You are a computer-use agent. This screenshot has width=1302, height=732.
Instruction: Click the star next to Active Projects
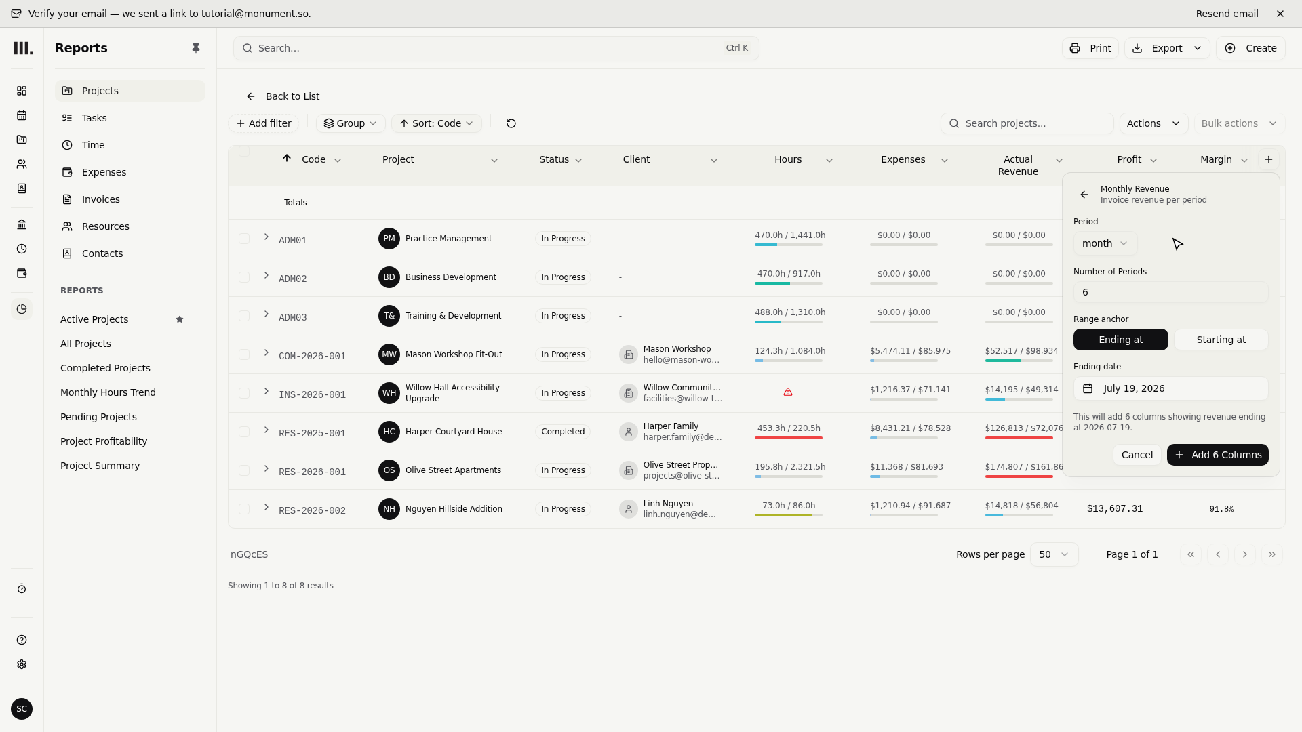coord(180,319)
